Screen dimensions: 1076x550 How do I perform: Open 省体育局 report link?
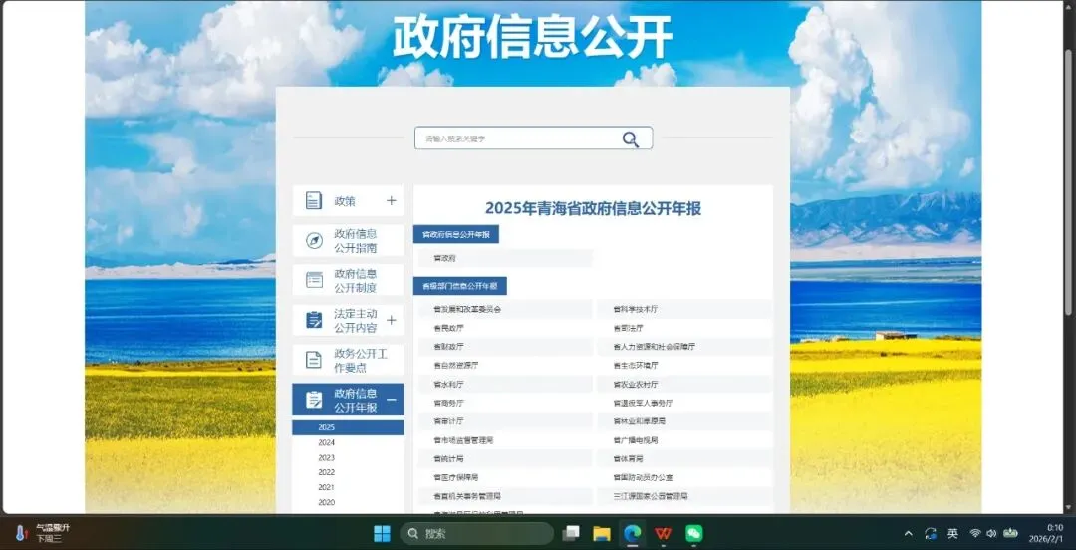[x=628, y=458]
